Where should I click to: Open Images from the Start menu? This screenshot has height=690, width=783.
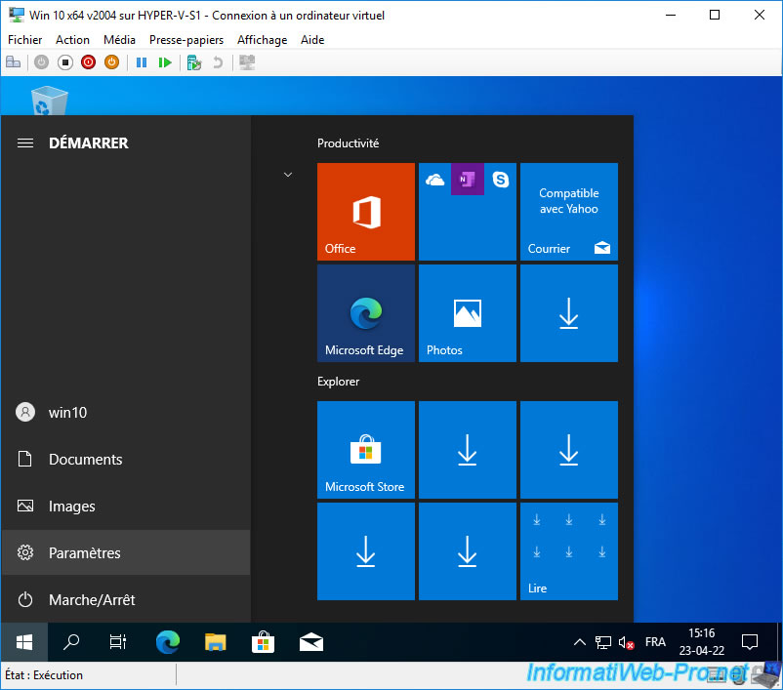pyautogui.click(x=126, y=507)
